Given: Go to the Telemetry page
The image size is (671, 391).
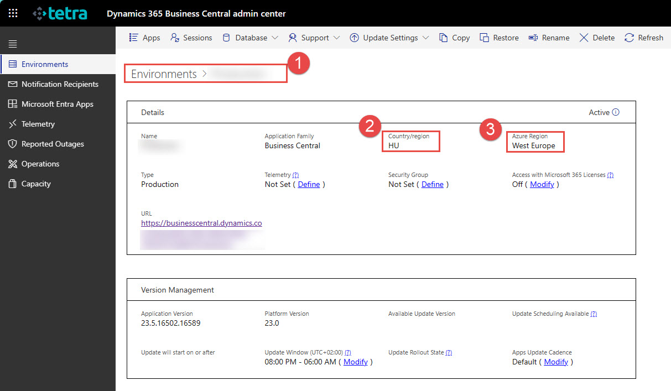Looking at the screenshot, I should (x=38, y=124).
